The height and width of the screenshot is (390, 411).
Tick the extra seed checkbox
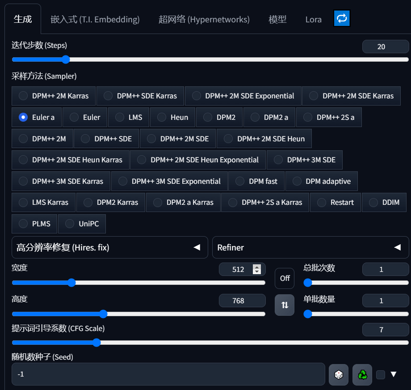381,375
